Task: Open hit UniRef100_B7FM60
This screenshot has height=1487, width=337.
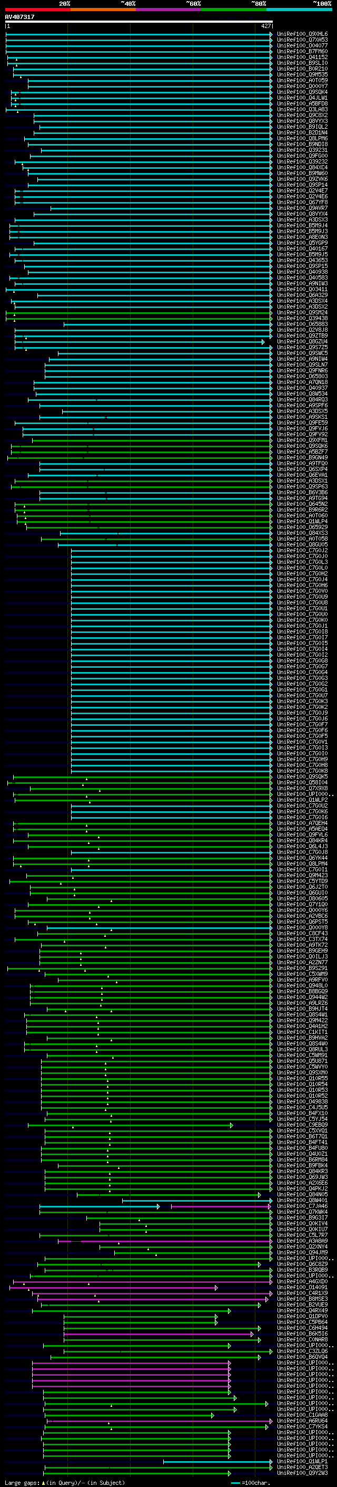Action: tap(302, 51)
